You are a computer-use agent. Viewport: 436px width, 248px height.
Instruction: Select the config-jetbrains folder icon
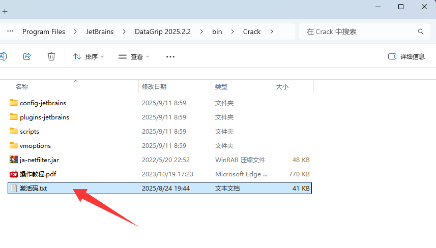point(13,103)
